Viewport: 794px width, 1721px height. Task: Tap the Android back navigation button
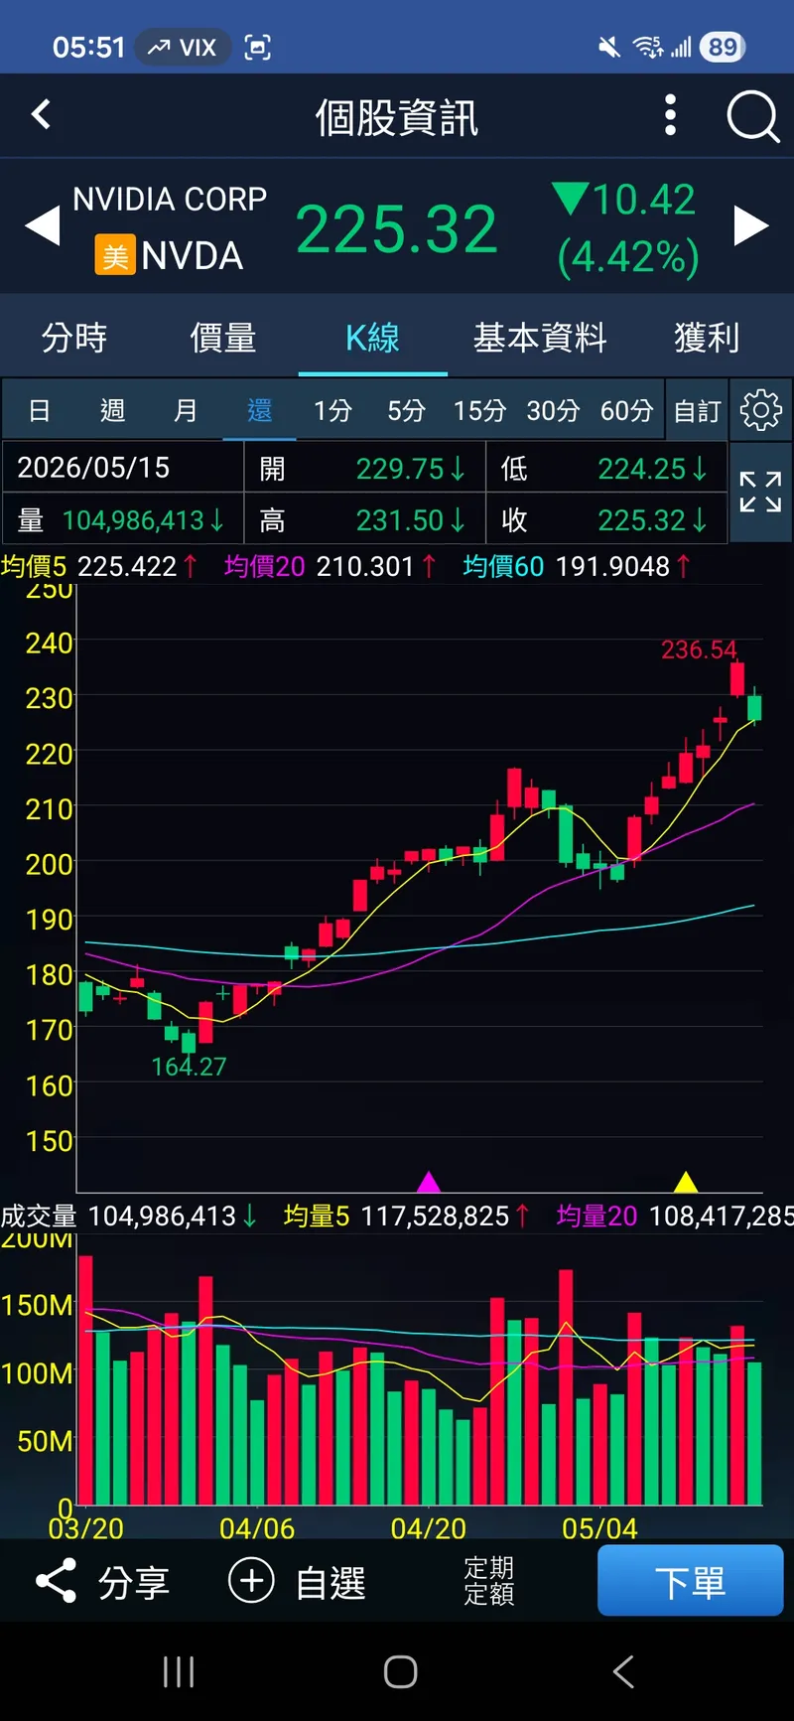623,1672
